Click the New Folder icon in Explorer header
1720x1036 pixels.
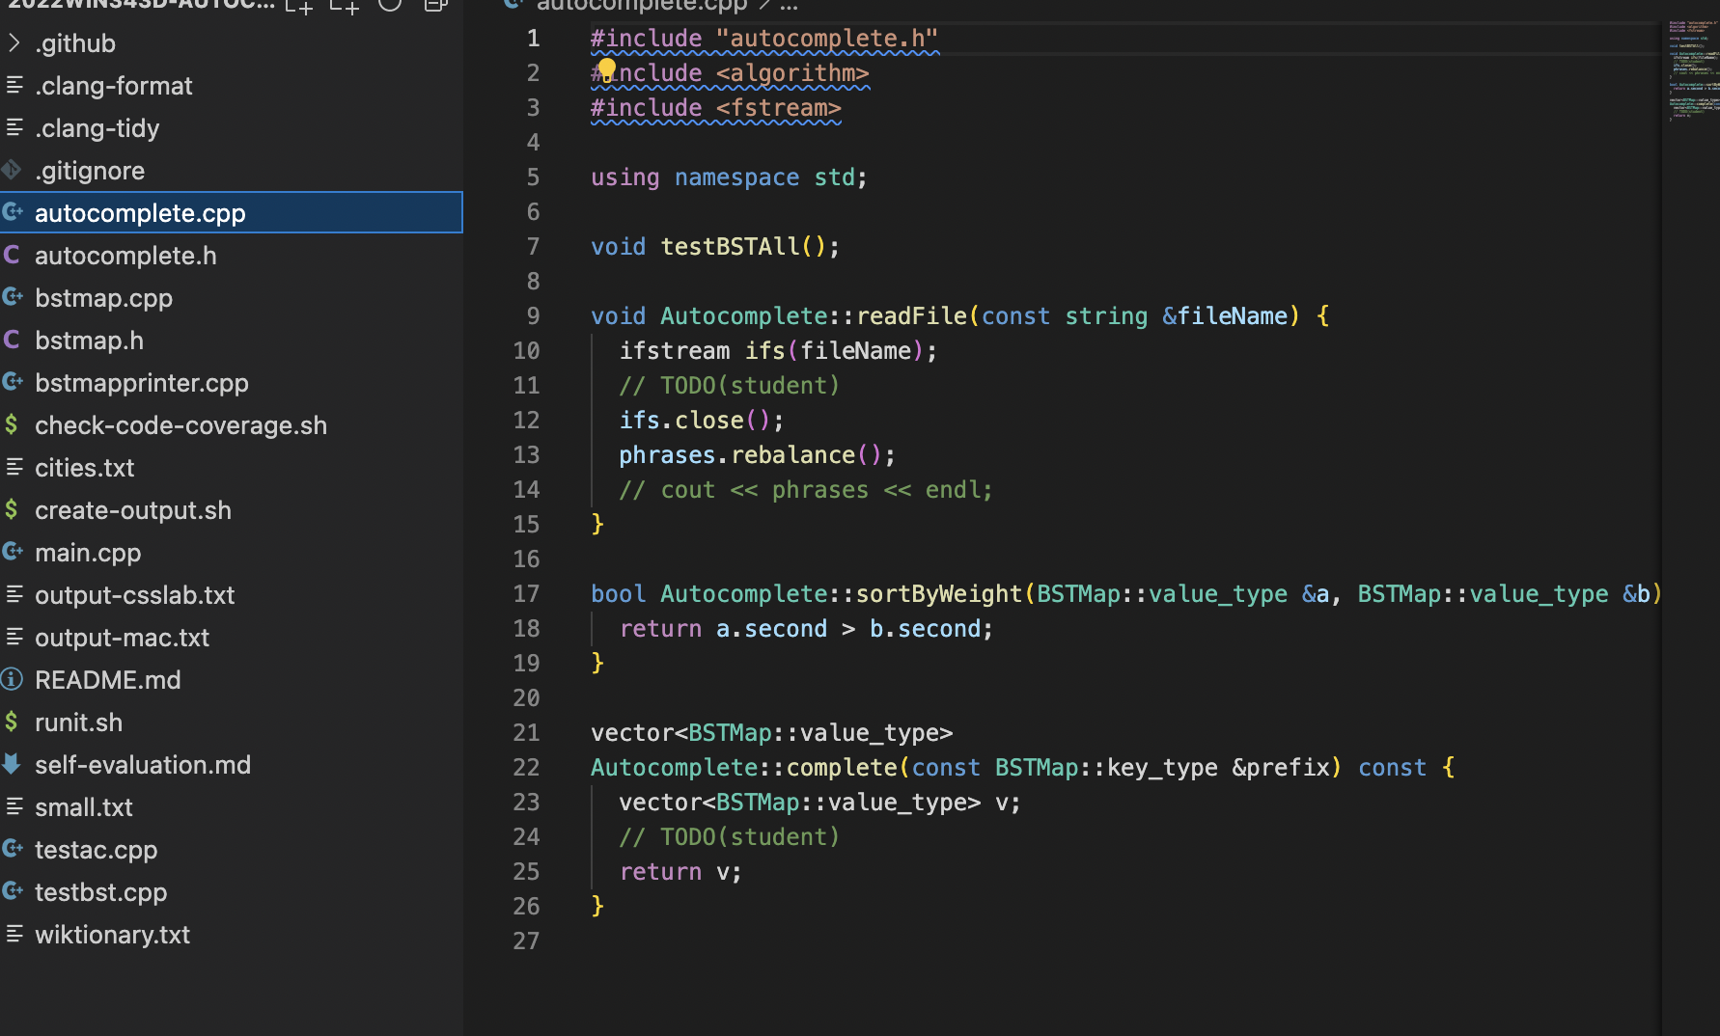click(x=345, y=6)
